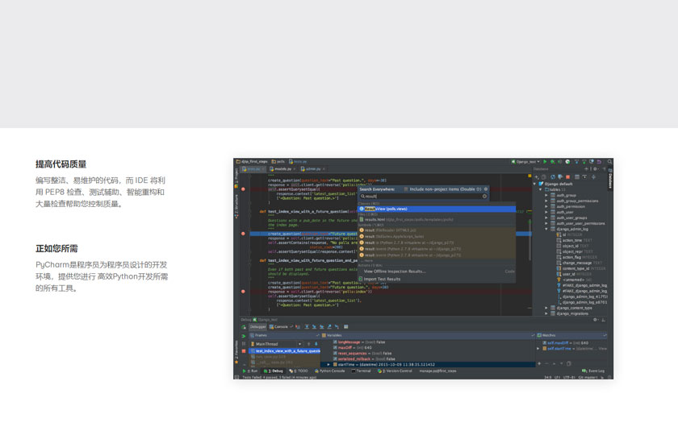This screenshot has width=678, height=427.
Task: Click Pause icon in Debug sidebar
Action: (244, 344)
